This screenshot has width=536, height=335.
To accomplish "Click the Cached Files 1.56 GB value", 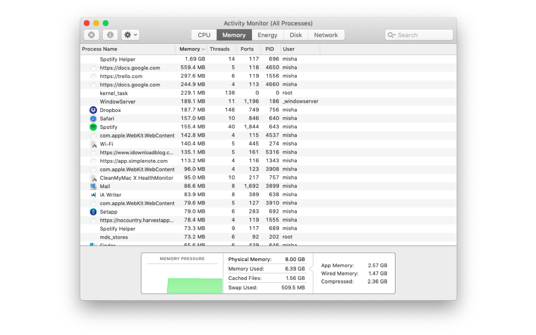I will (295, 278).
